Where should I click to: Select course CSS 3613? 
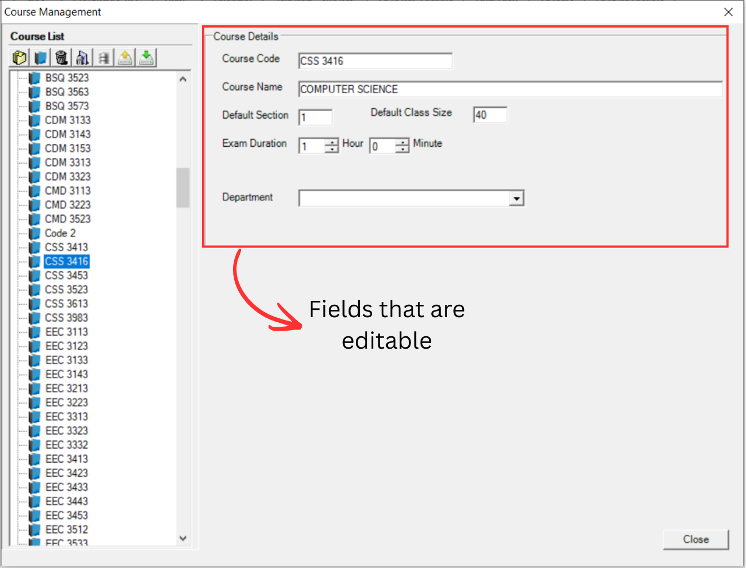[66, 304]
